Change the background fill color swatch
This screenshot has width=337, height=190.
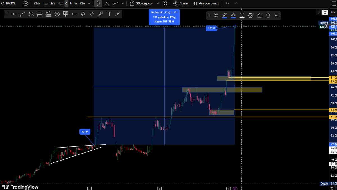click(x=233, y=16)
